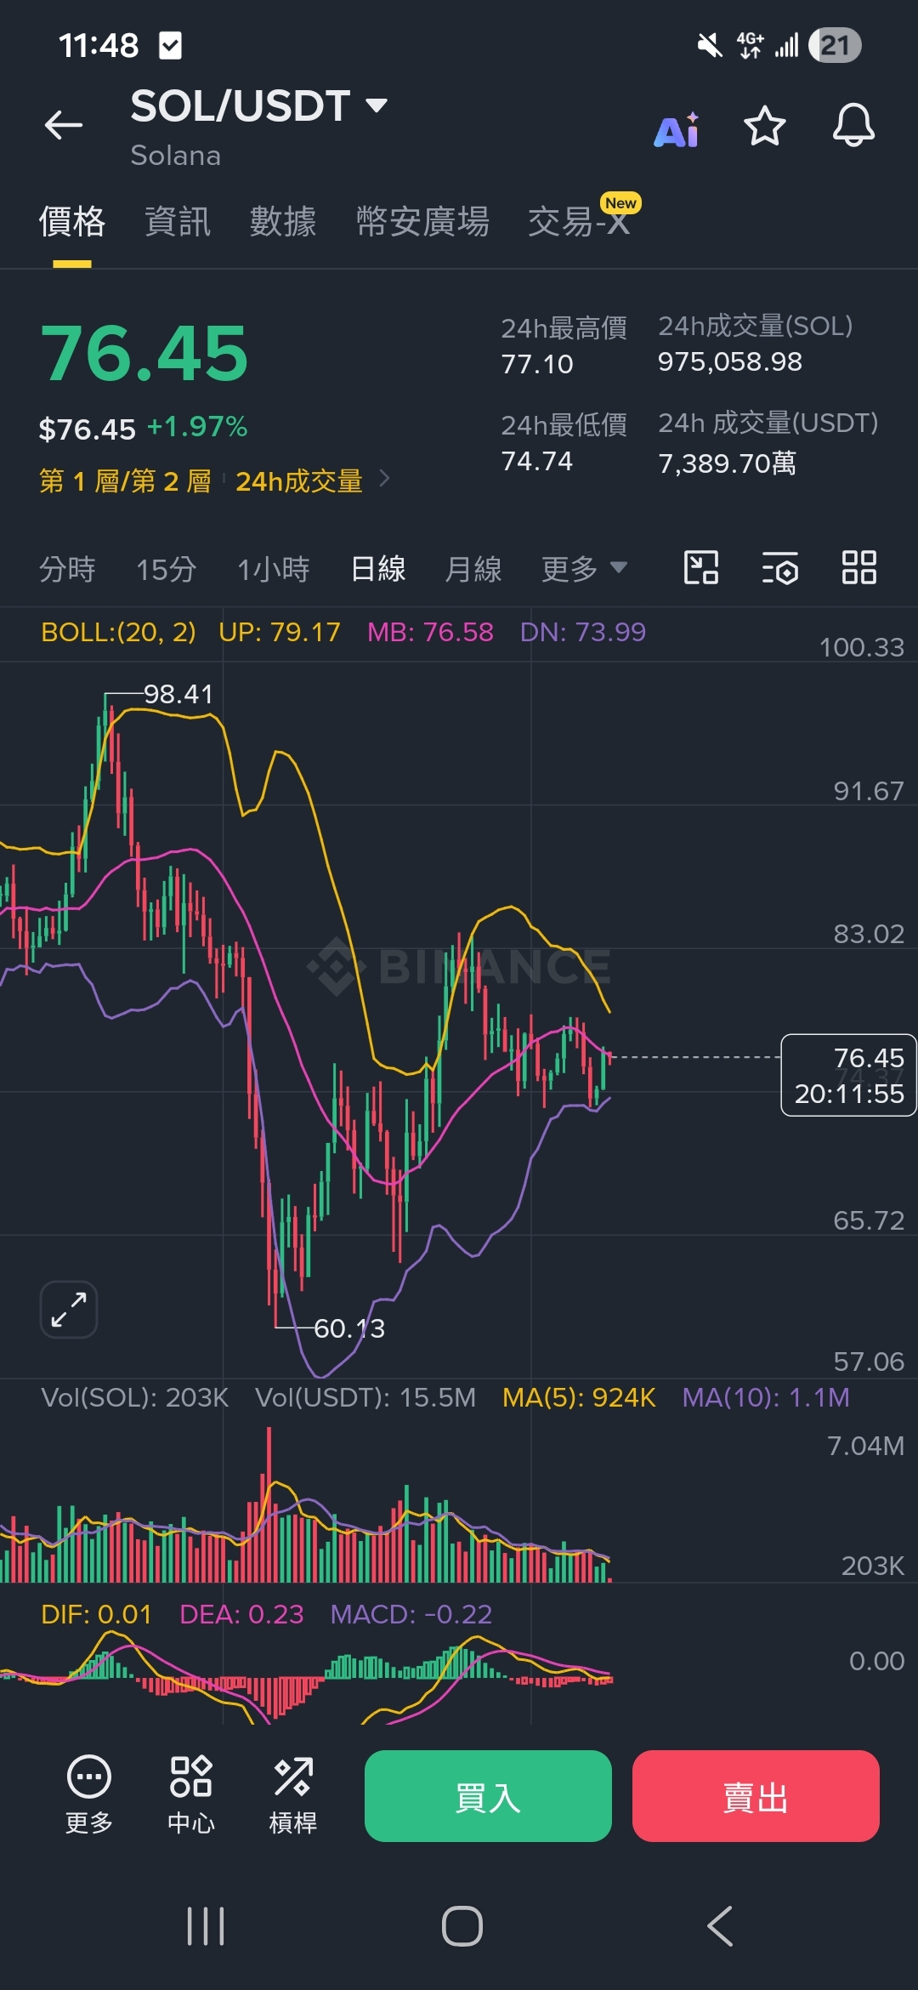918x1990 pixels.
Task: Open the 交易-X tab
Action: (x=580, y=222)
